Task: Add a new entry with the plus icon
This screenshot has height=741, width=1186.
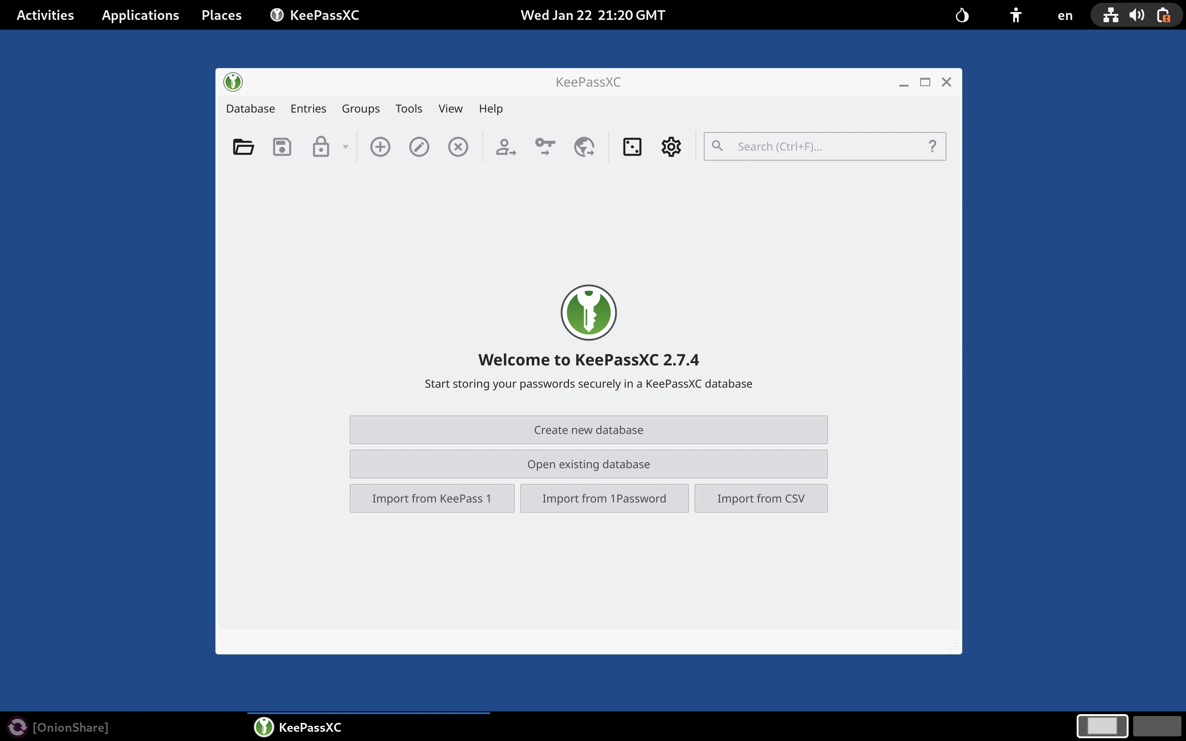Action: tap(380, 146)
